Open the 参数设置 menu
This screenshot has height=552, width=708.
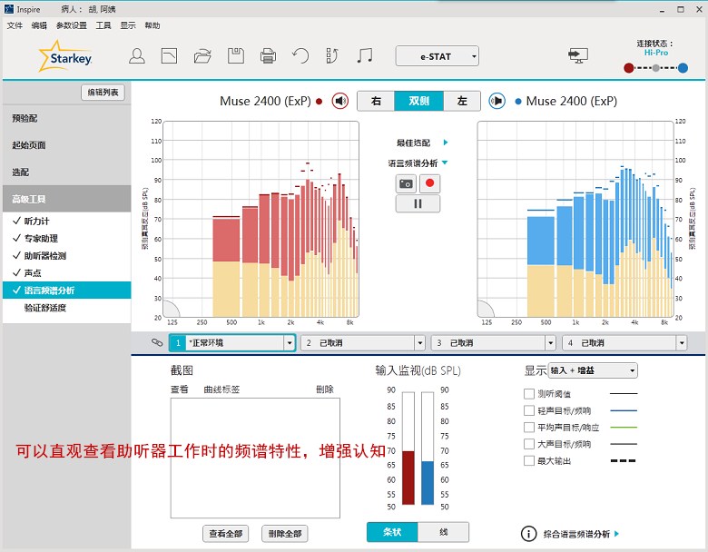71,25
